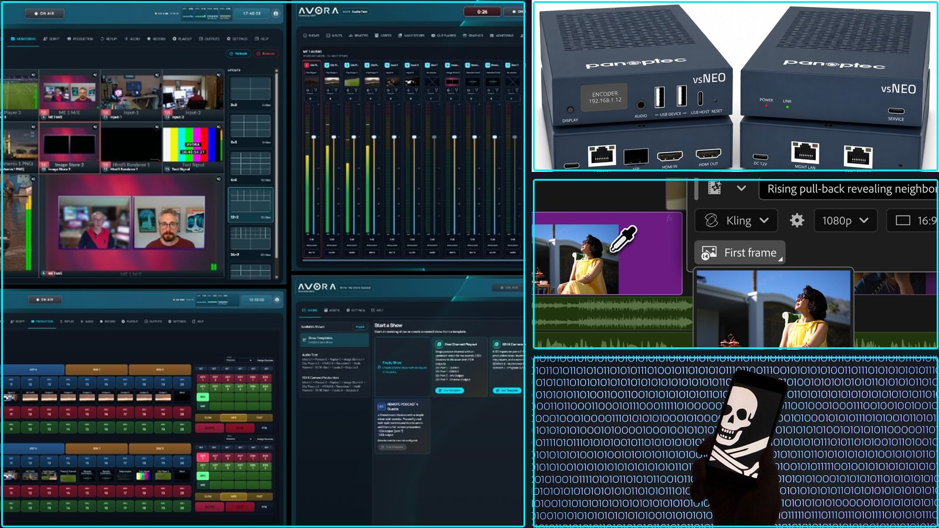Screen dimensions: 939x528
Task: Mute the Test Signal tile speaker icon
Action: [219, 127]
